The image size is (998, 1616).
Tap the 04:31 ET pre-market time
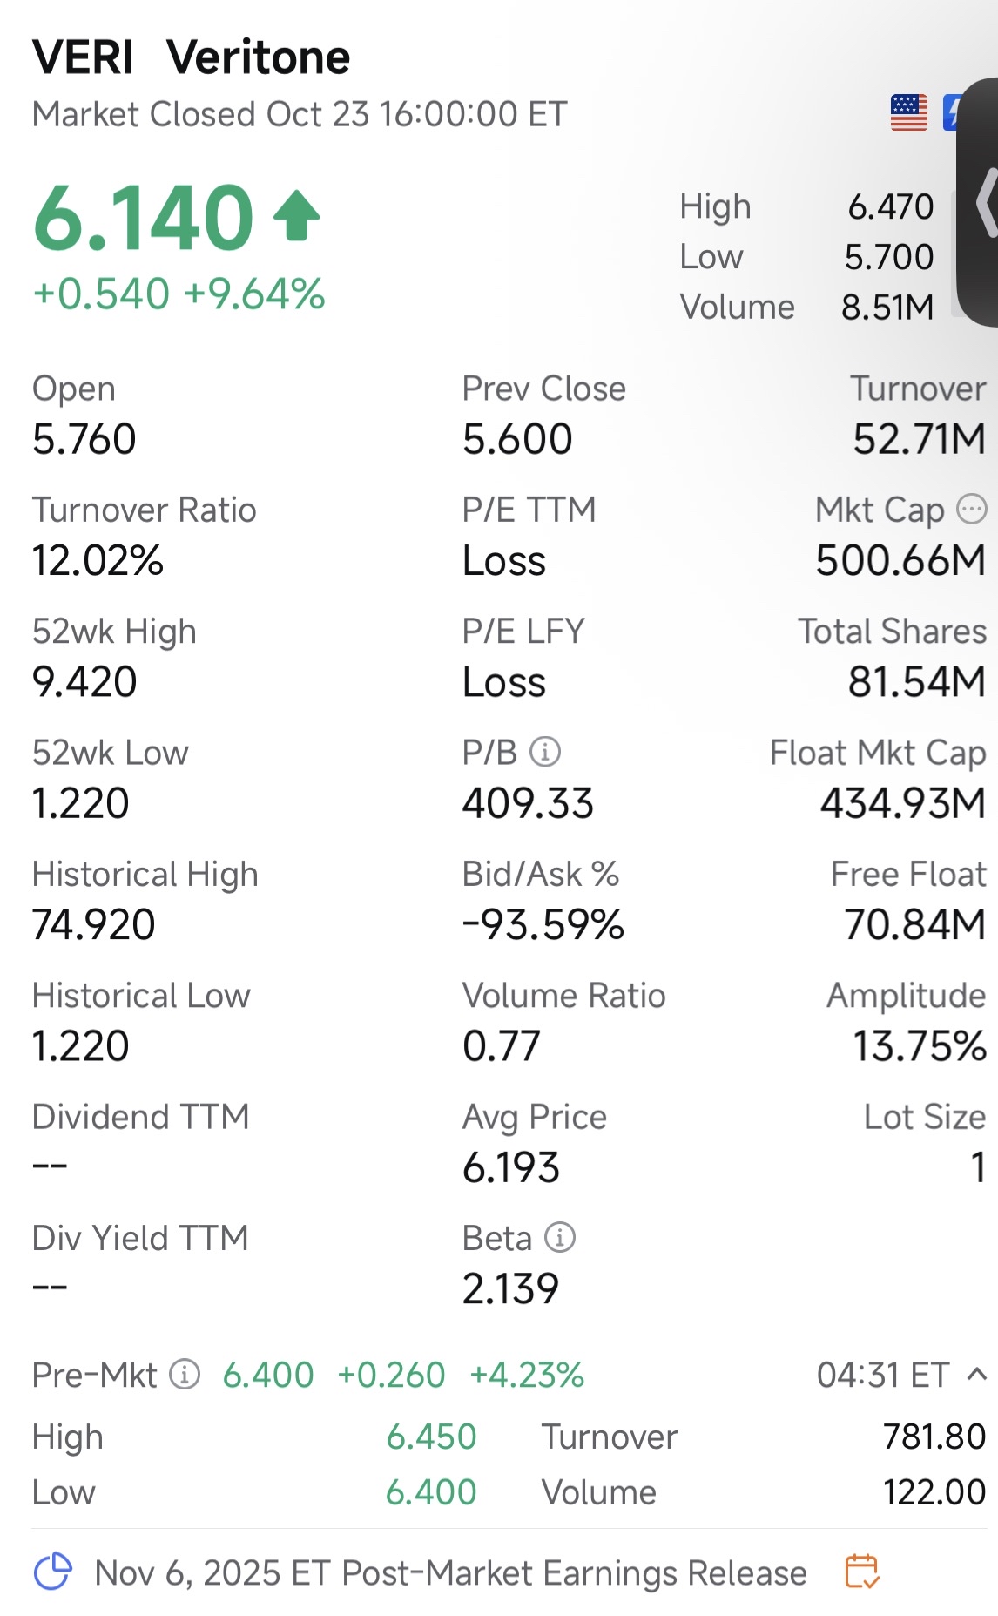[883, 1375]
